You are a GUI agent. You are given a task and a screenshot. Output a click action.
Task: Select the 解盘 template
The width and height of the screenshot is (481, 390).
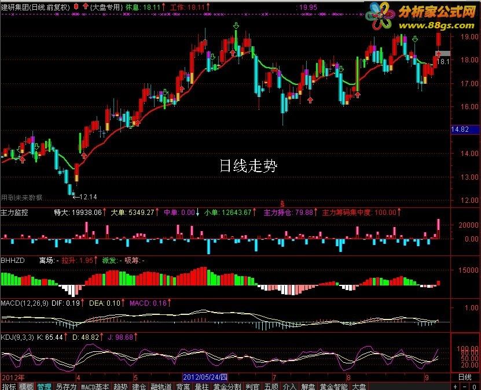click(309, 387)
